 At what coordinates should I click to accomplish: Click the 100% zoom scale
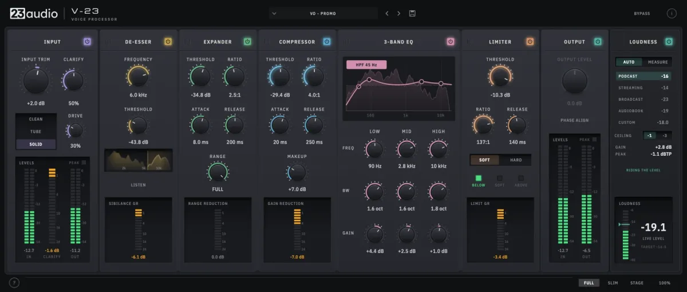pos(664,283)
